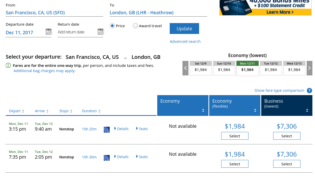Select the Tue 12/12 date tab
The width and height of the screenshot is (315, 176).
(271, 68)
